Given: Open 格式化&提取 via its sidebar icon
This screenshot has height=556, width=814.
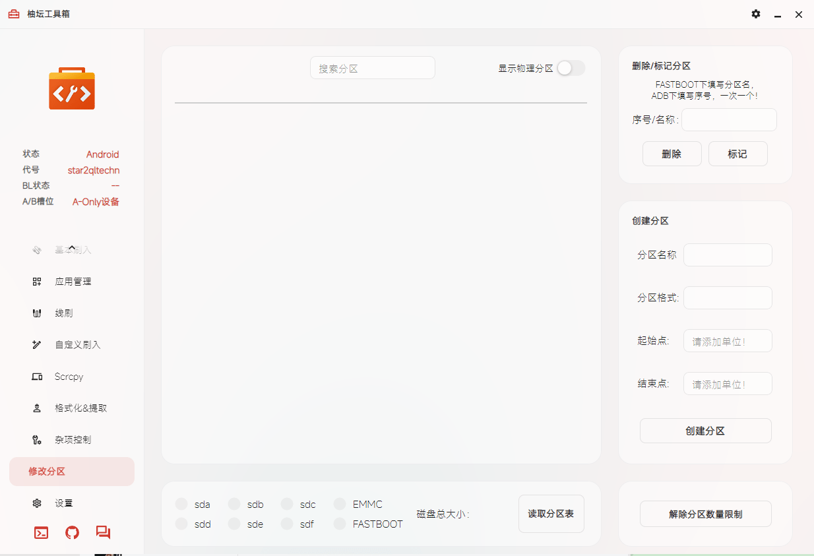Looking at the screenshot, I should (x=37, y=408).
